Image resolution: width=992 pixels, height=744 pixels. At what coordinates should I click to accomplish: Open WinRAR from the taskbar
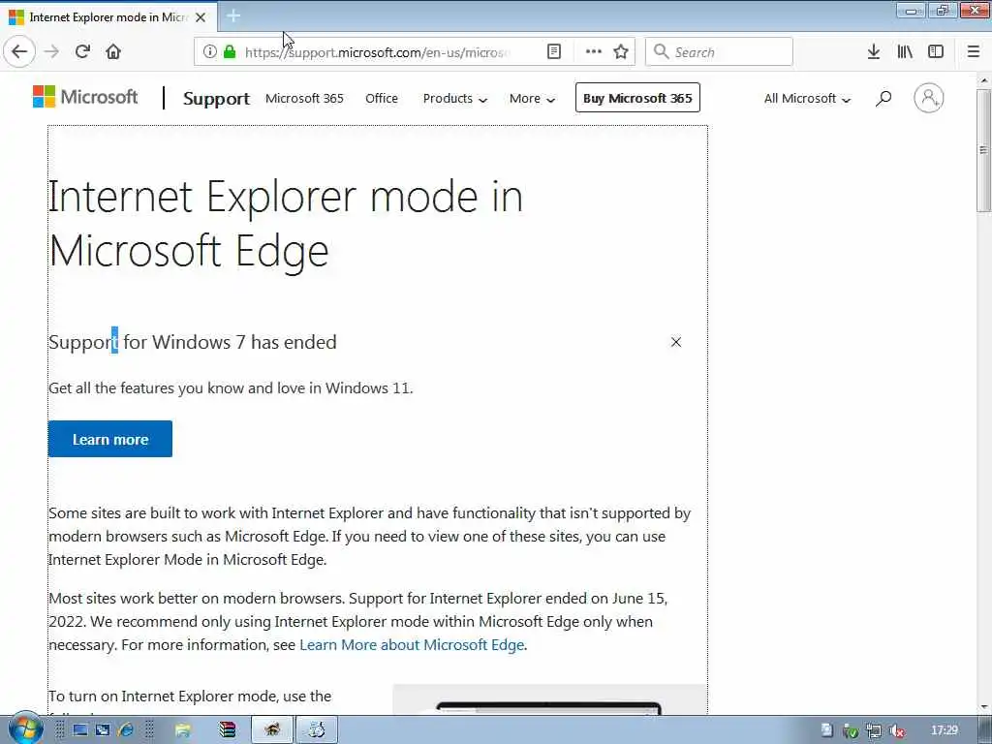click(x=227, y=730)
